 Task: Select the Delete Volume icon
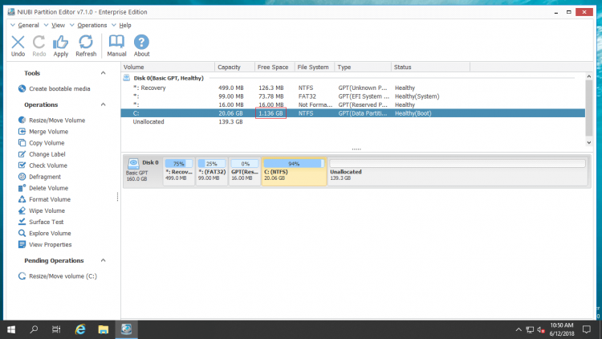click(22, 188)
